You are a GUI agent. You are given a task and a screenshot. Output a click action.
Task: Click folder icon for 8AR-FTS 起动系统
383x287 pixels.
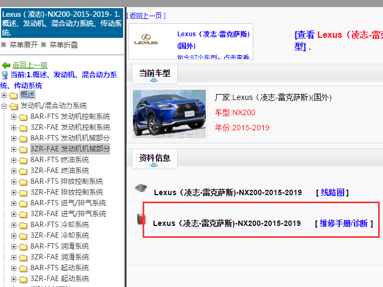(23, 269)
